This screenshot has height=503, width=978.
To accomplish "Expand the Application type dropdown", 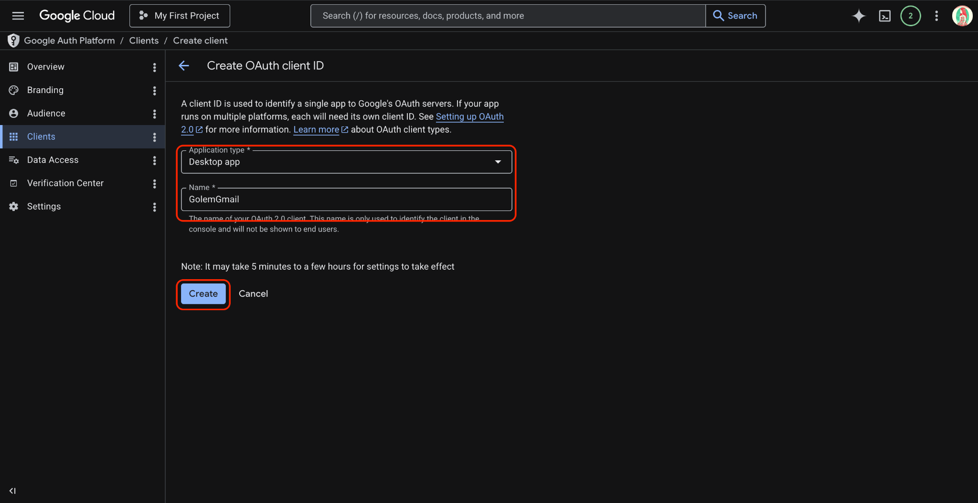I will 346,162.
